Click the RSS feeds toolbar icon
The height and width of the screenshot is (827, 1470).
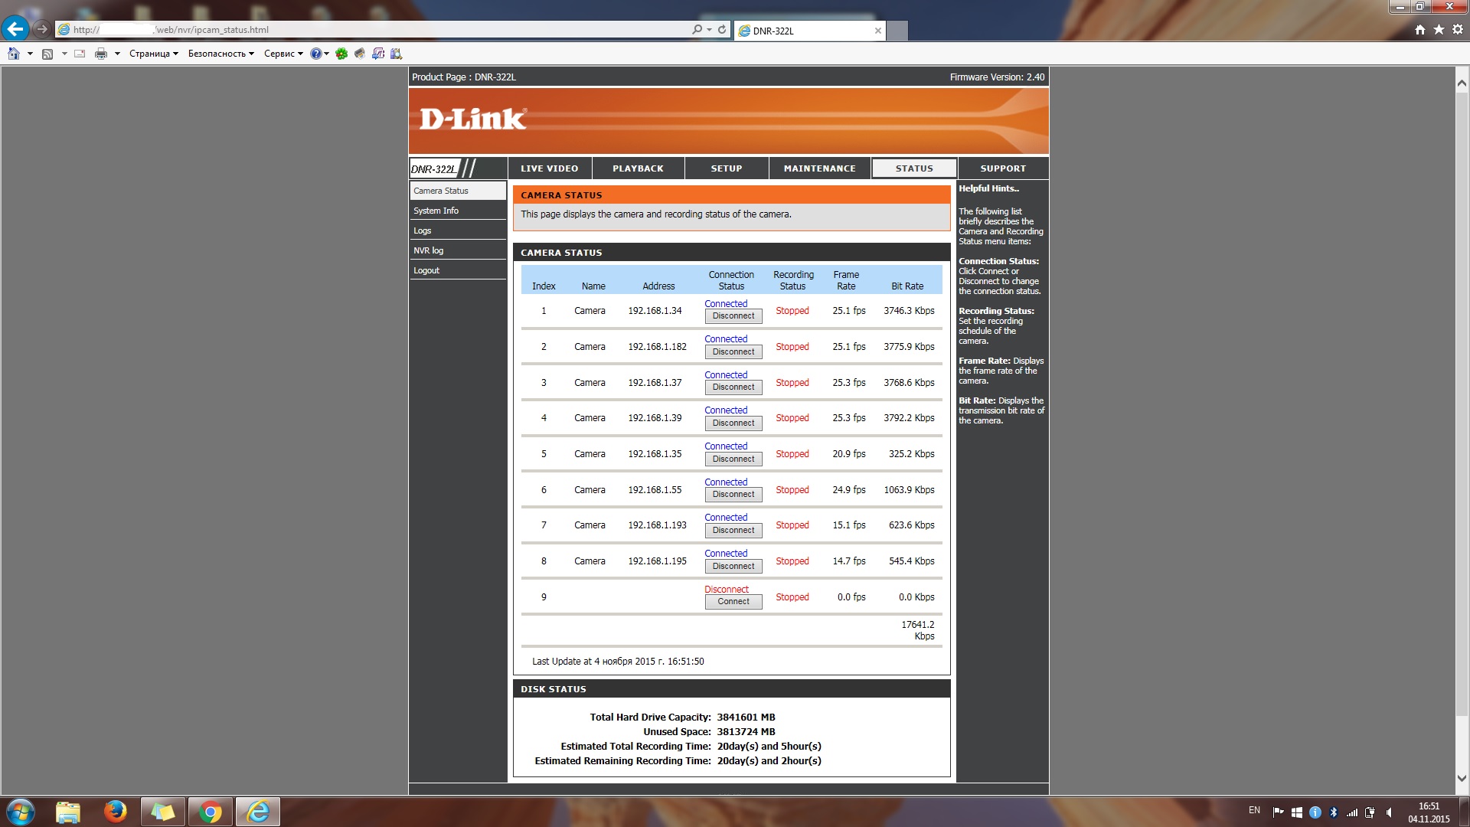47,54
